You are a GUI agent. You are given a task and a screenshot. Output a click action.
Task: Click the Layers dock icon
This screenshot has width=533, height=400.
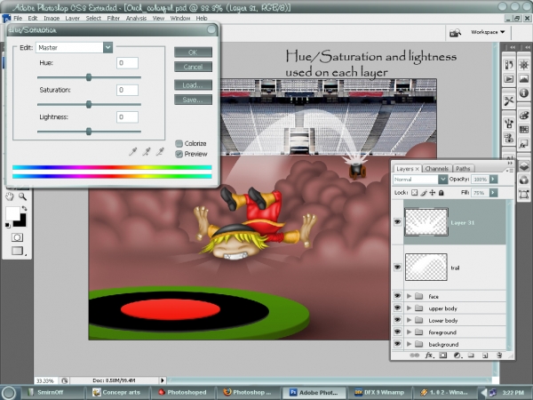(x=524, y=166)
